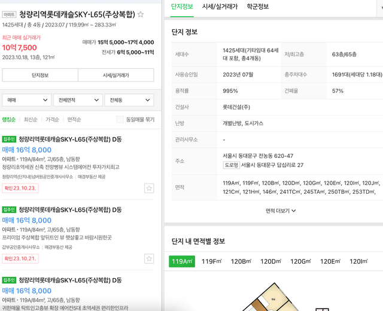The width and height of the screenshot is (383, 311).
Task: Select the 119A㎡ area tab
Action: (x=182, y=261)
